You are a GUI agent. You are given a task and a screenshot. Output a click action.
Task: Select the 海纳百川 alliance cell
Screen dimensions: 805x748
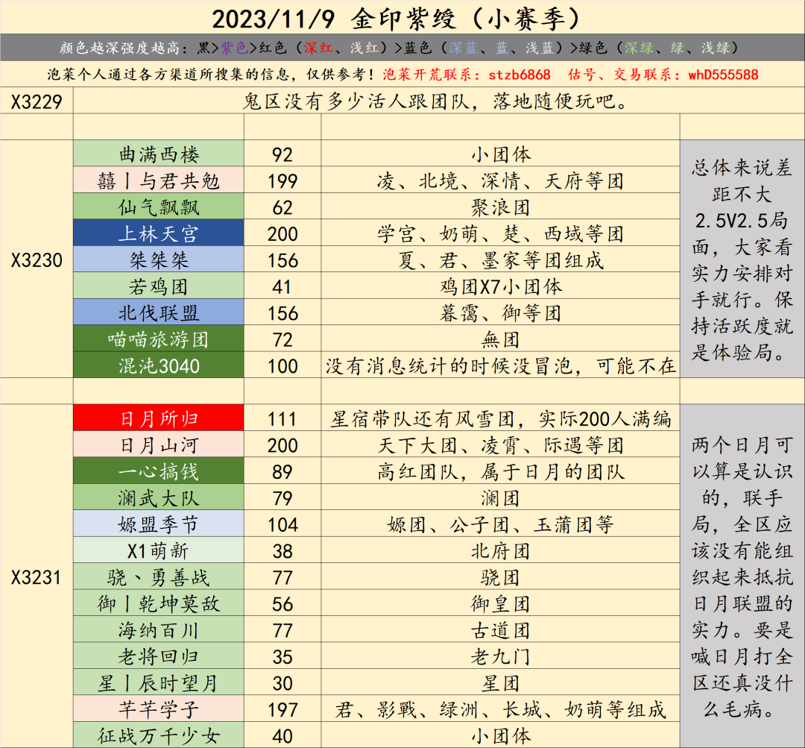(x=159, y=630)
